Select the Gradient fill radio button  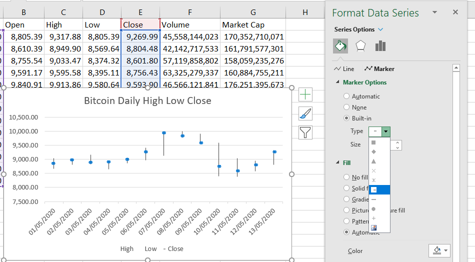346,199
